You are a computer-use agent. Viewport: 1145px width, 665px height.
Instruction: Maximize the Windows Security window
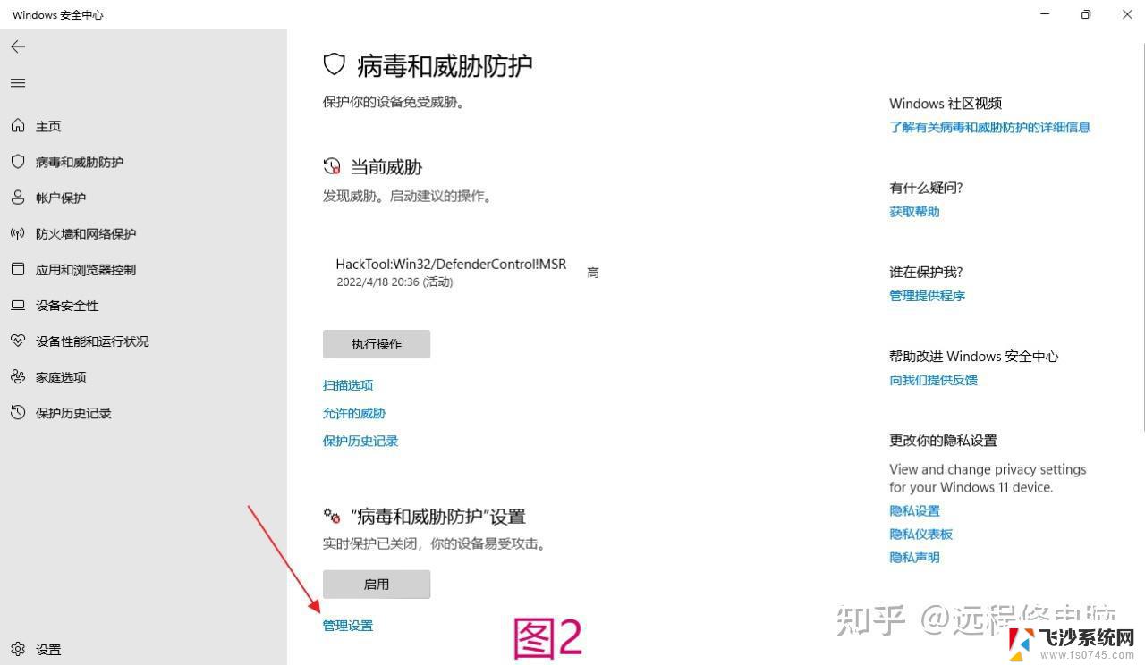pyautogui.click(x=1085, y=14)
